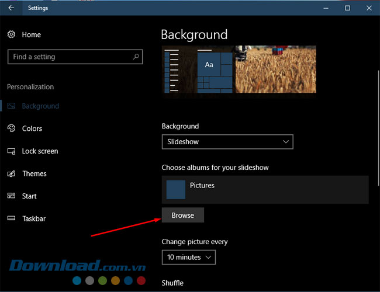This screenshot has height=292, width=380.
Task: Click the Aa sample tile preview
Action: click(x=209, y=65)
